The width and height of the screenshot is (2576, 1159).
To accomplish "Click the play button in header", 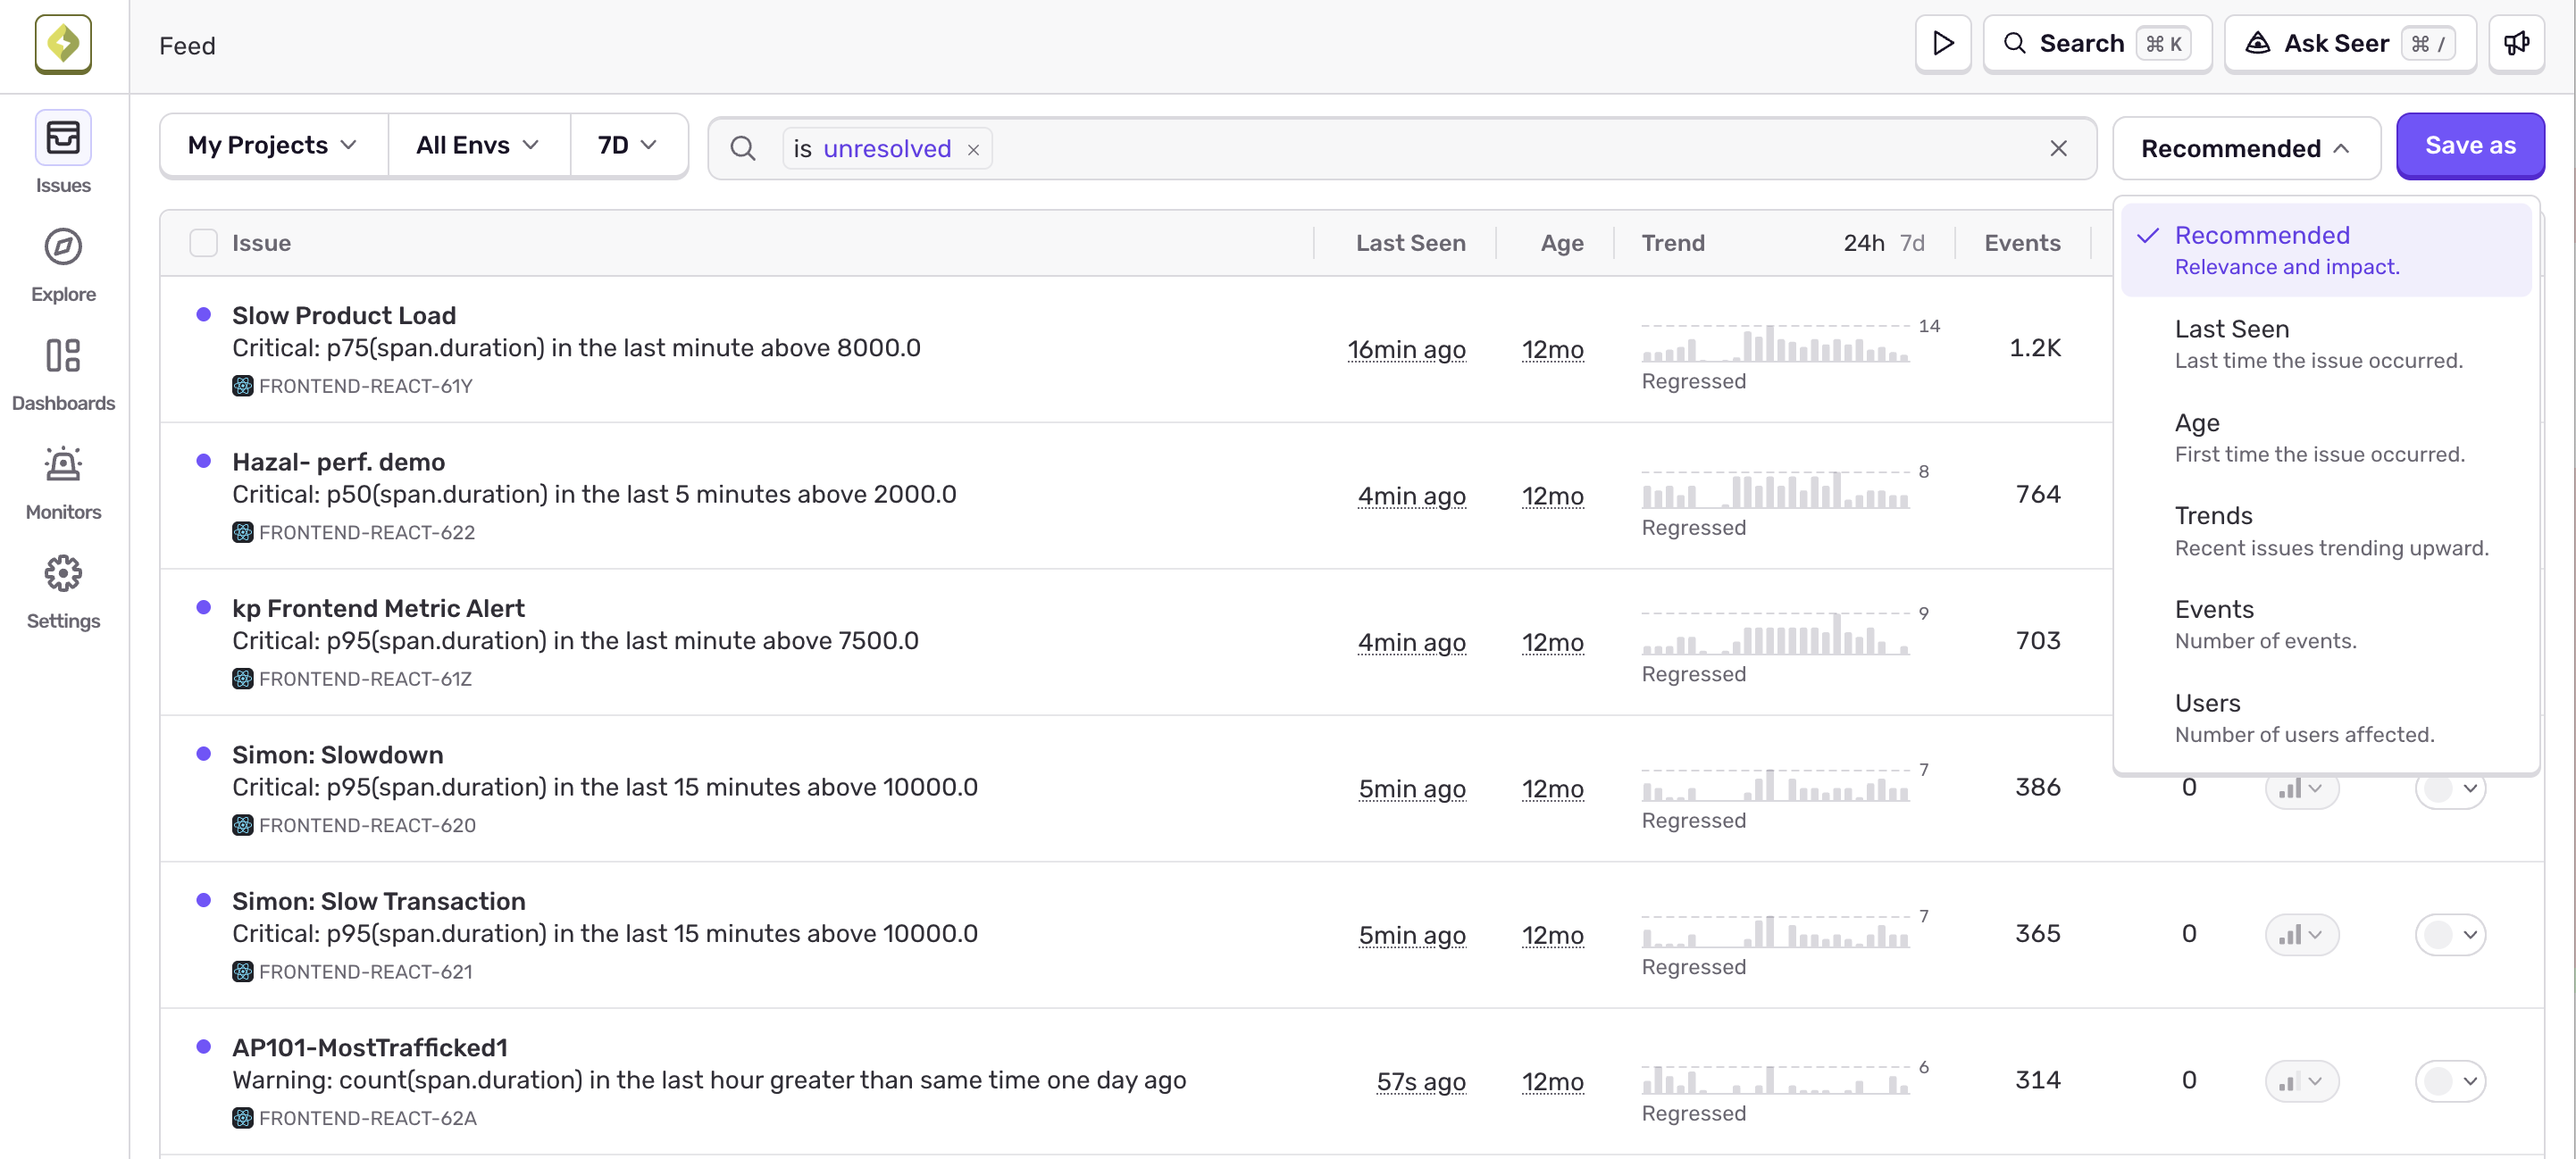I will tap(1942, 44).
